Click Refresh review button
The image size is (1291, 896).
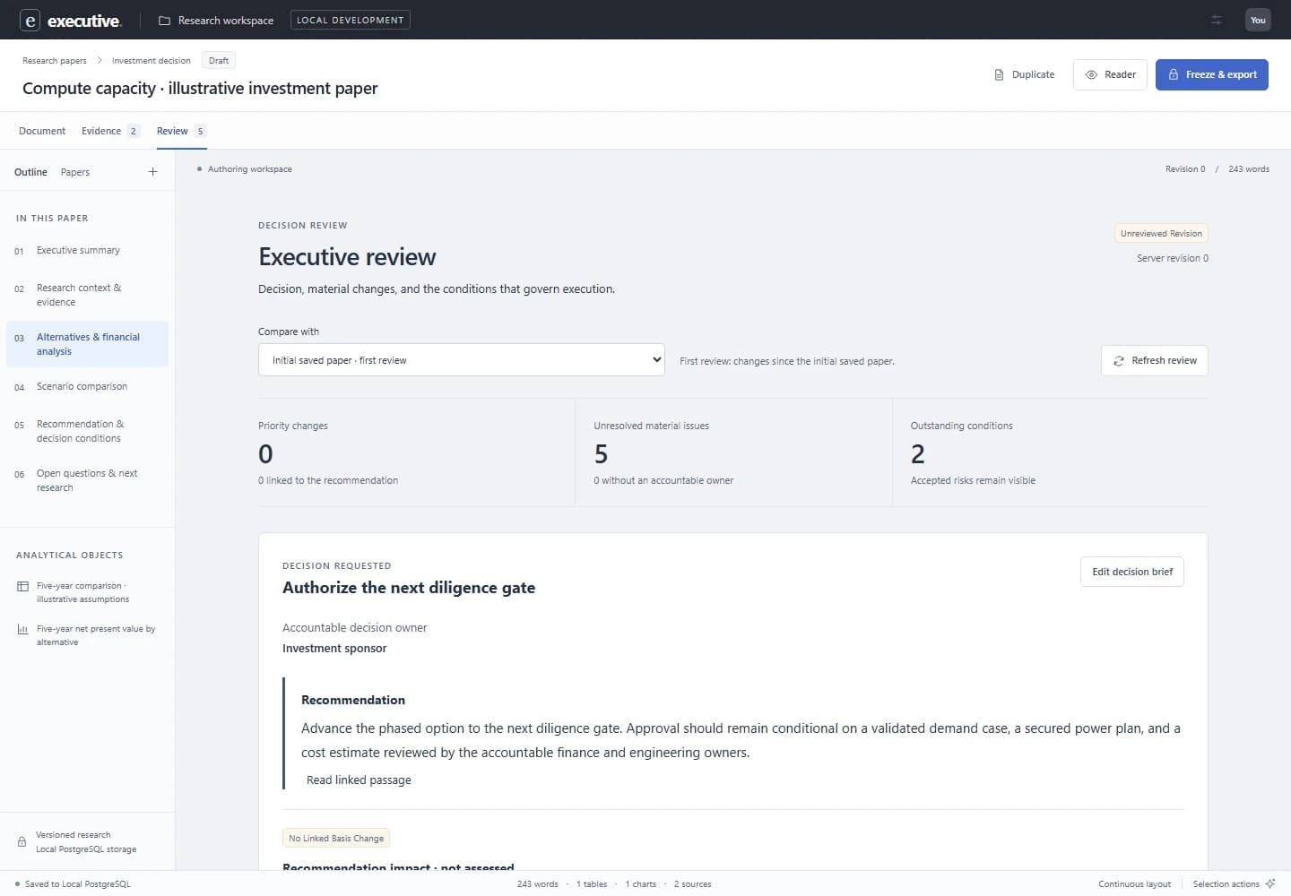click(1155, 360)
